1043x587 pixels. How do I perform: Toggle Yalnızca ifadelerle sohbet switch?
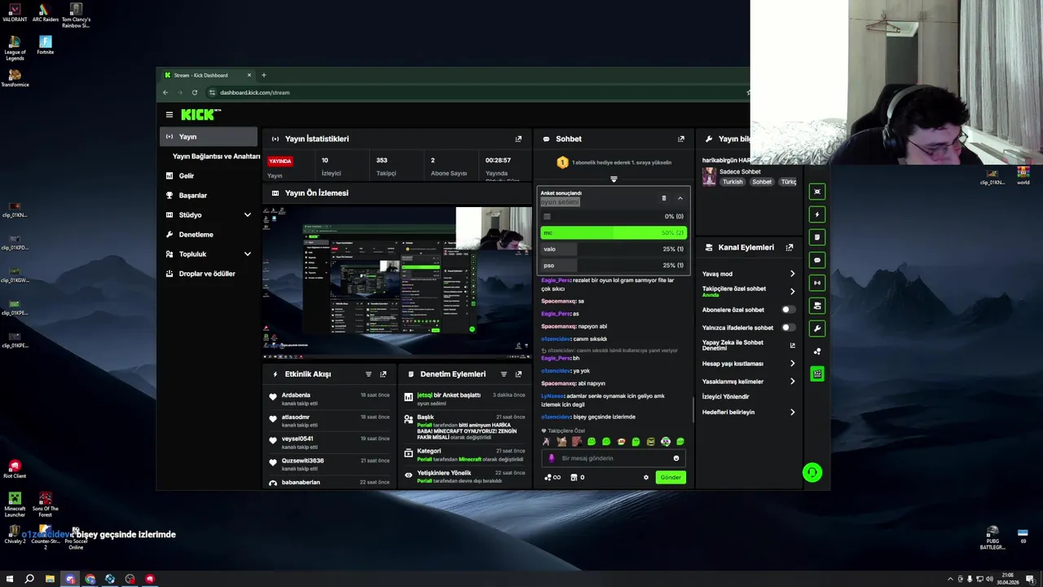787,328
